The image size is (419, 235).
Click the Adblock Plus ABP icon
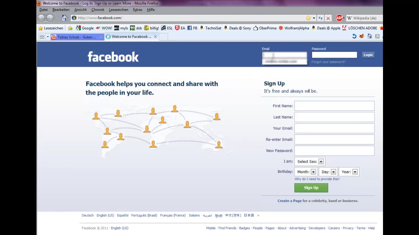click(339, 18)
